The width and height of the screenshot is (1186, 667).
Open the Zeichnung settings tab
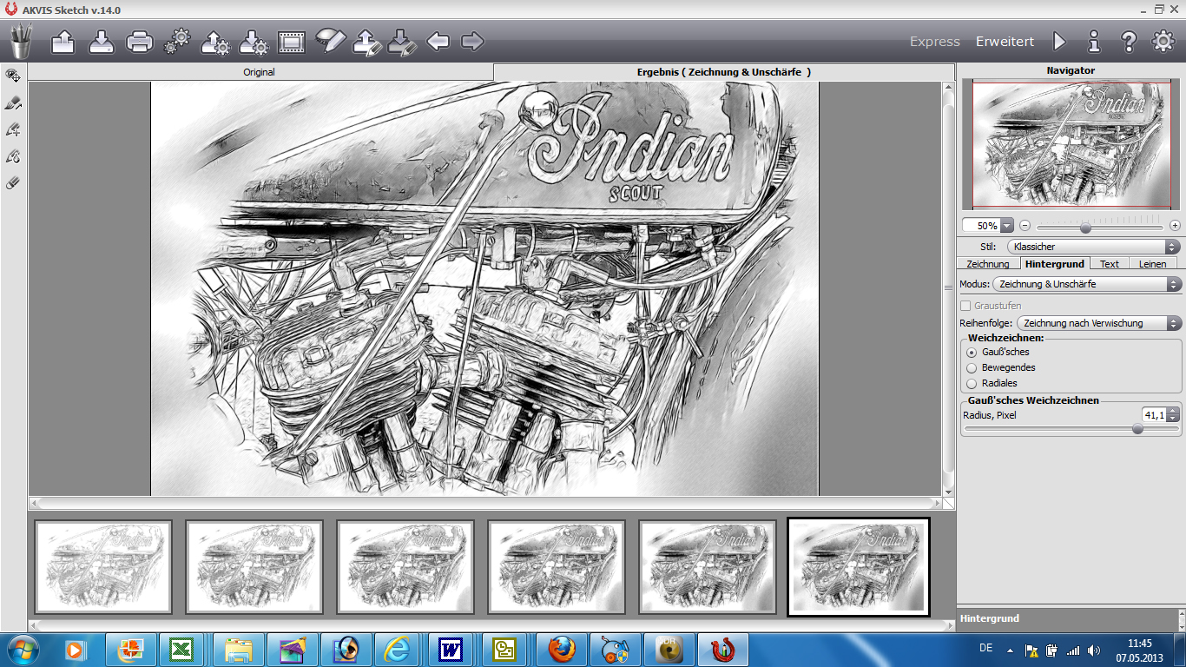coord(987,263)
